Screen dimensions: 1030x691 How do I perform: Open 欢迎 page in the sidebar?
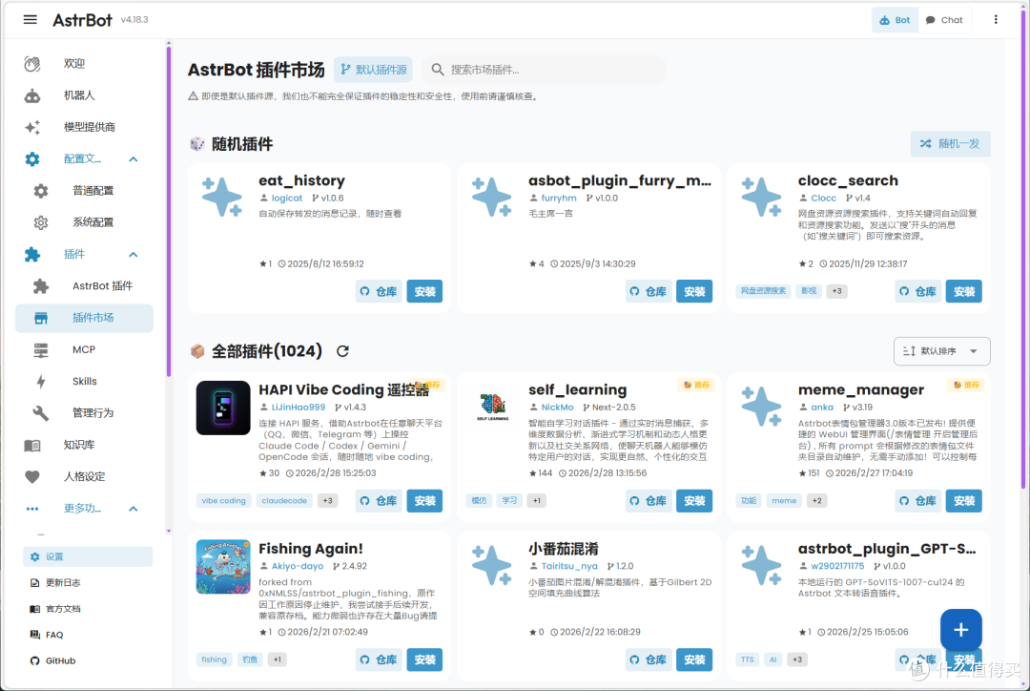point(84,64)
